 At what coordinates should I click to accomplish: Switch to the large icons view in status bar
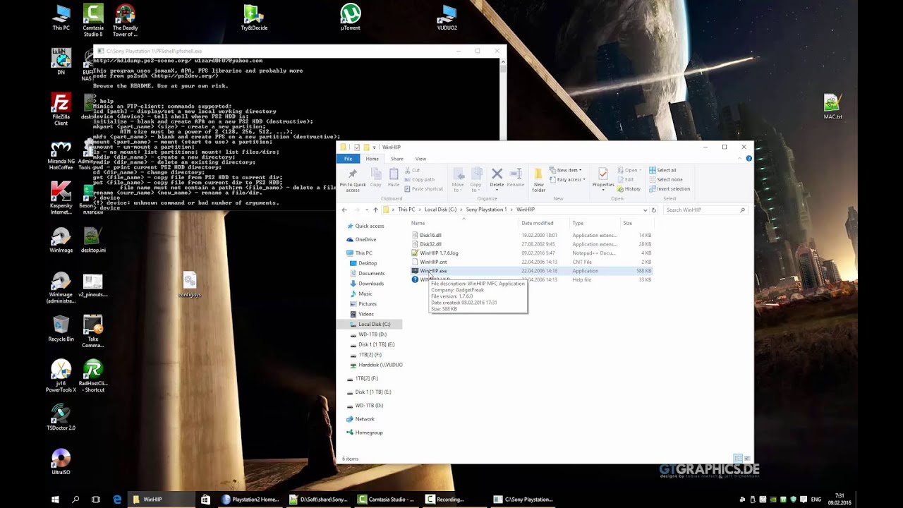747,459
